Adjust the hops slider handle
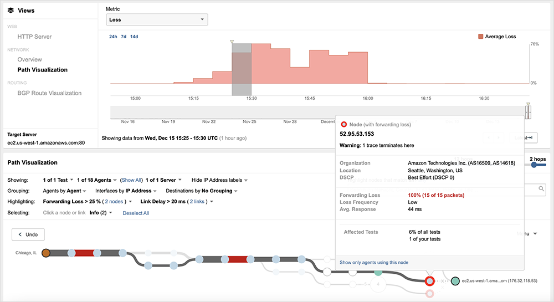 pos(534,165)
